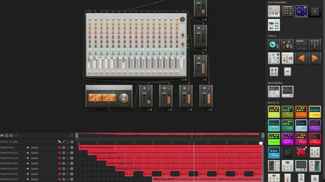Select the DW_BASS_130_A clip

189,169
